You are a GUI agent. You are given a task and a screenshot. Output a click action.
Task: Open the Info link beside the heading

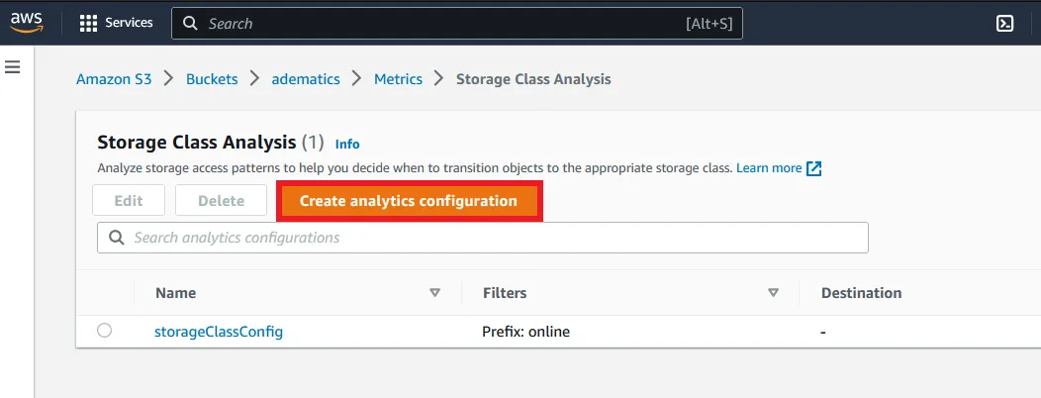click(347, 145)
